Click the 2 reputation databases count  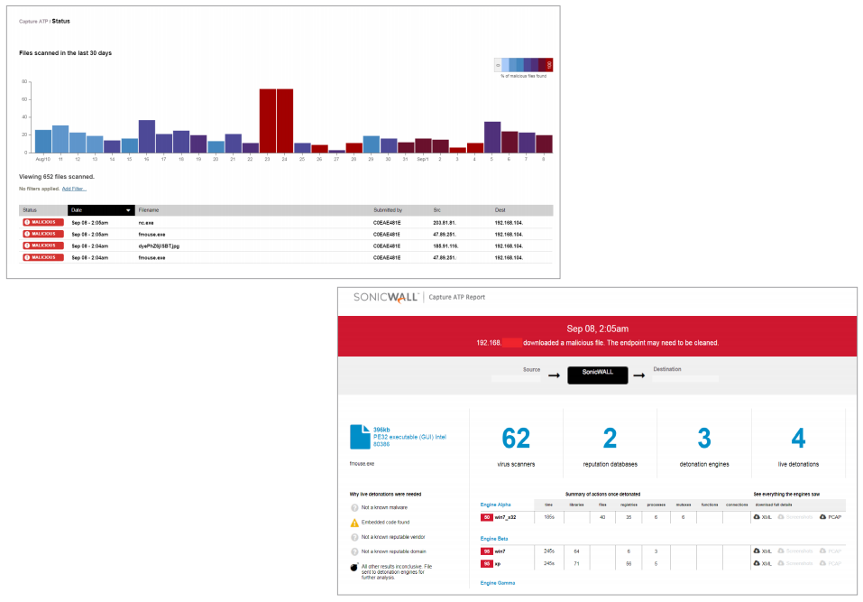(x=610, y=439)
